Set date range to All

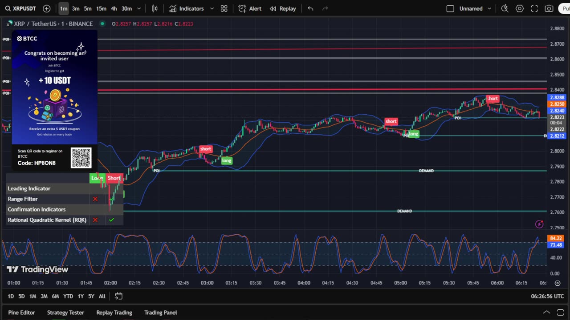[102, 296]
